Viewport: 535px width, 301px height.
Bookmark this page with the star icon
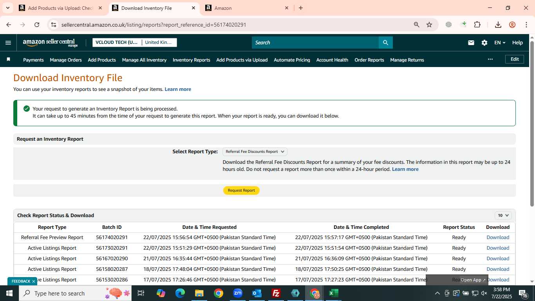click(429, 25)
